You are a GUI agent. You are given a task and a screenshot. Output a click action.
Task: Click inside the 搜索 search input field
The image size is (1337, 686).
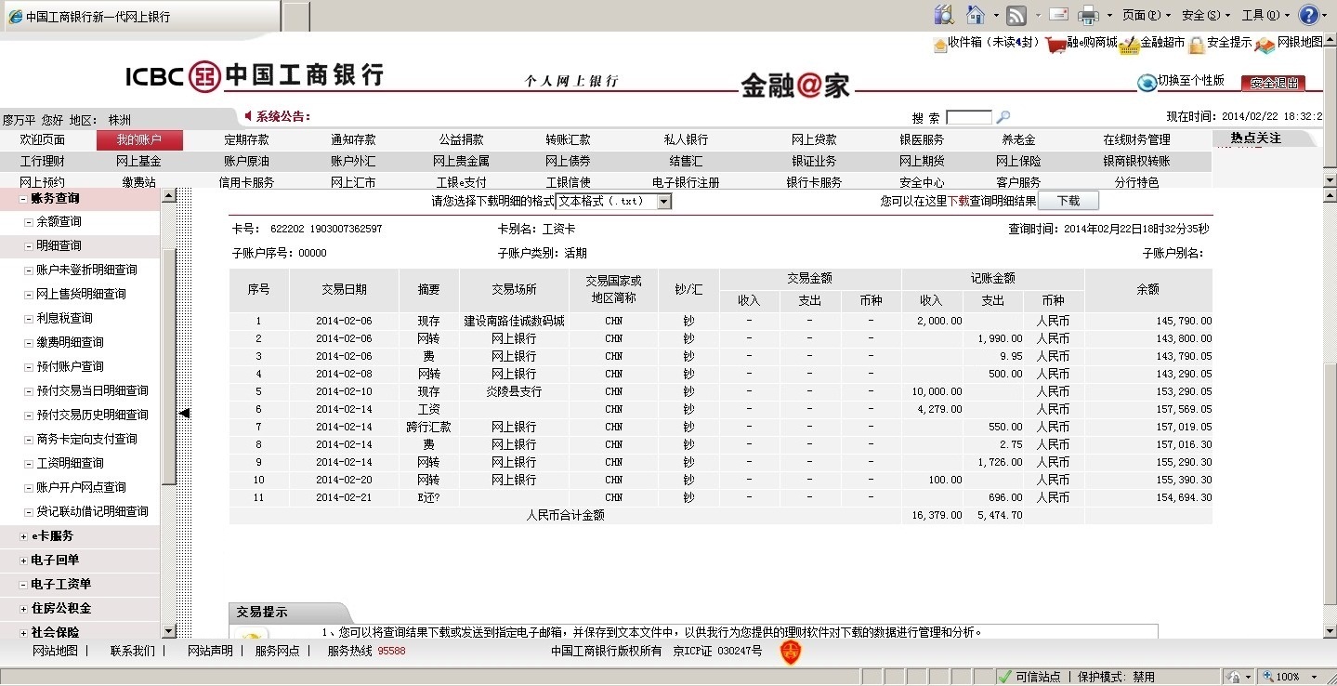pyautogui.click(x=968, y=118)
